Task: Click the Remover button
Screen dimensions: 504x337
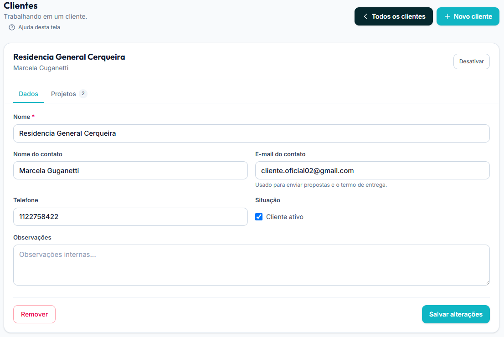Action: (x=34, y=314)
